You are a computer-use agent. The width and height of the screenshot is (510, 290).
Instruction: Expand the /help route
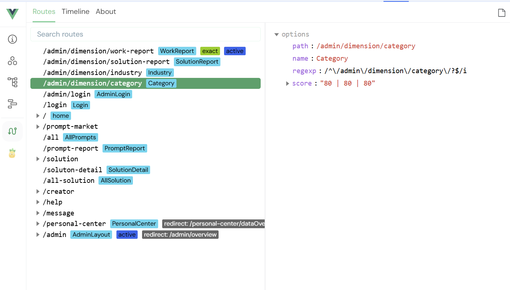[x=38, y=202]
